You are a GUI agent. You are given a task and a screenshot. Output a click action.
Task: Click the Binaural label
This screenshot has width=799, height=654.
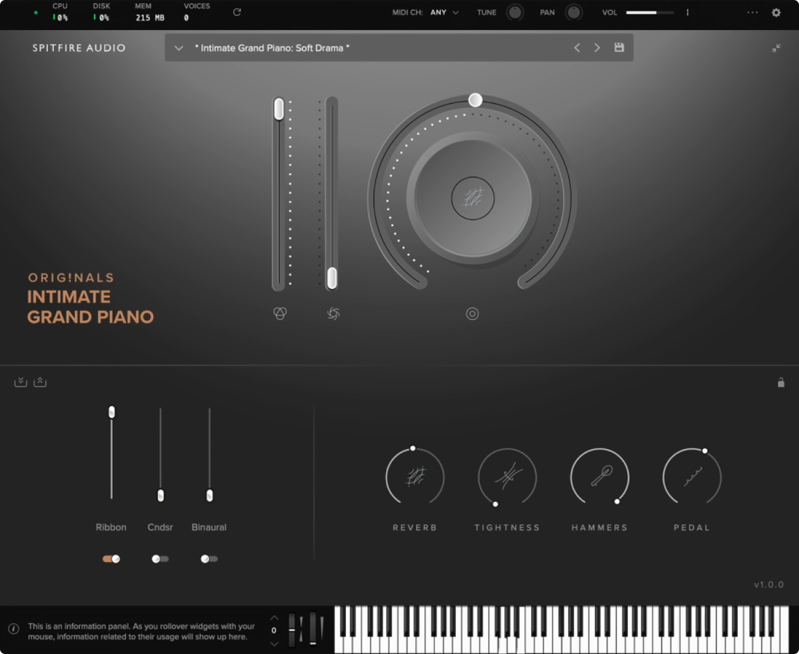tap(209, 527)
